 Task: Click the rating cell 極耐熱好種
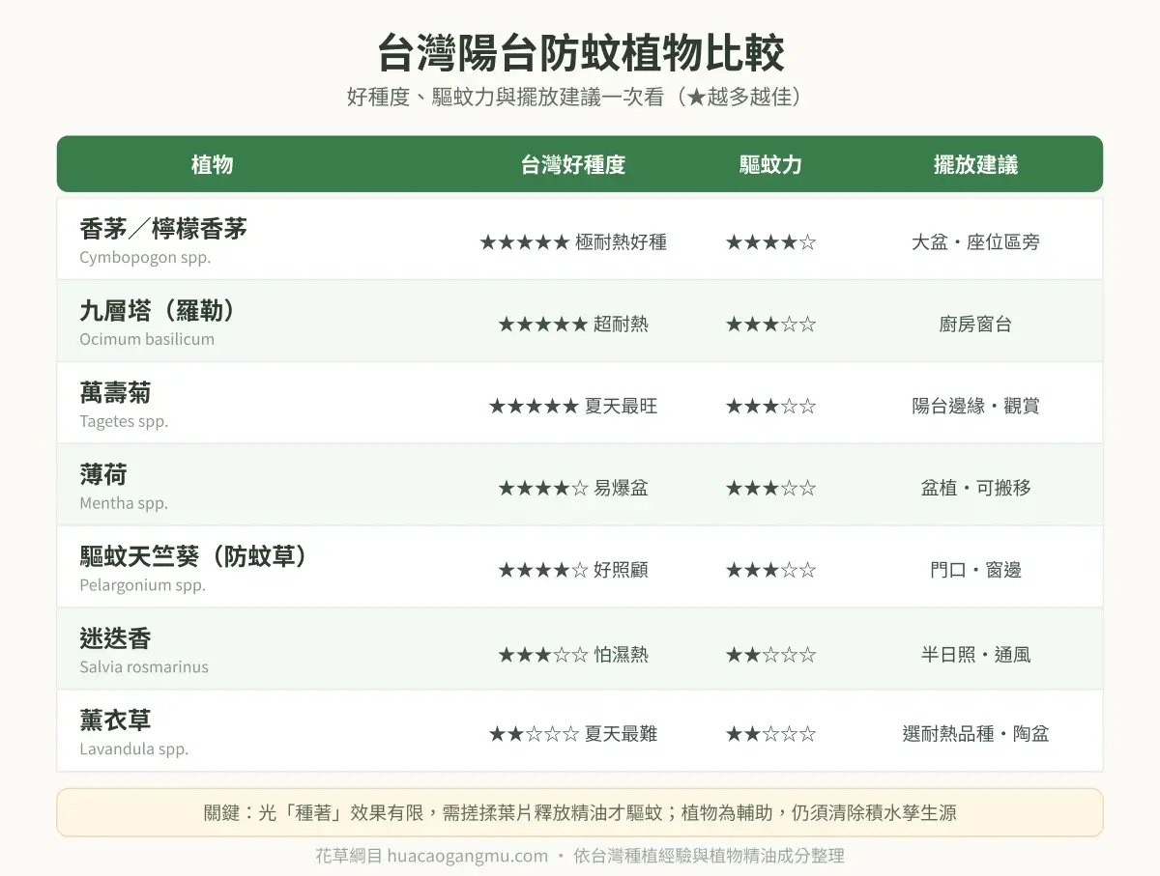pos(573,242)
